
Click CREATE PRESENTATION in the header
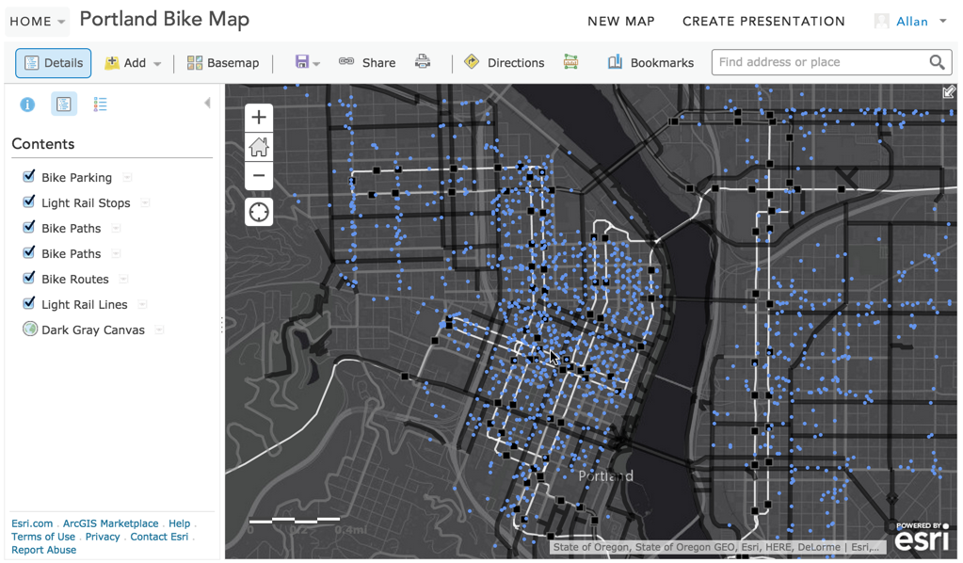pyautogui.click(x=763, y=22)
